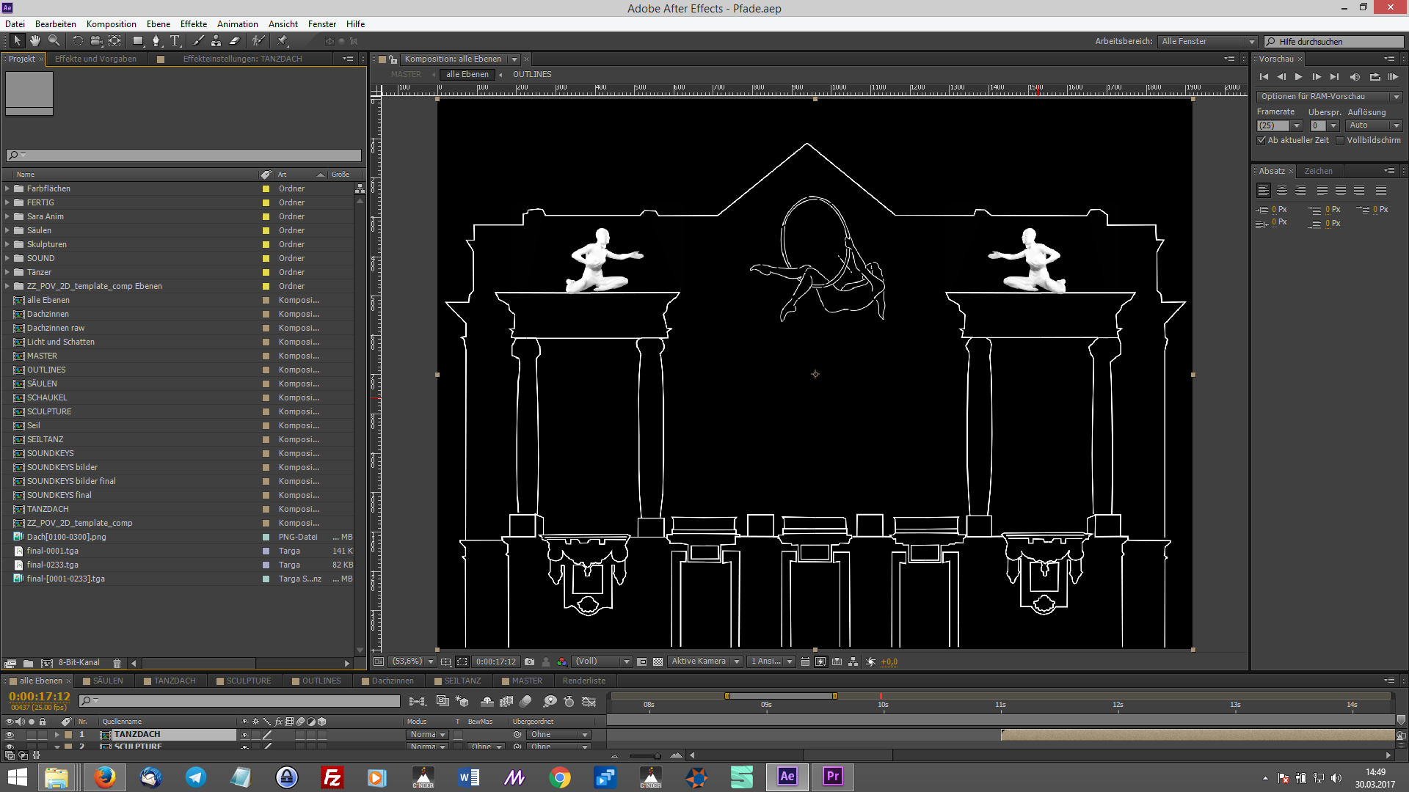Viewport: 1409px width, 792px height.
Task: Select the Zoom magnifier tool
Action: [54, 41]
